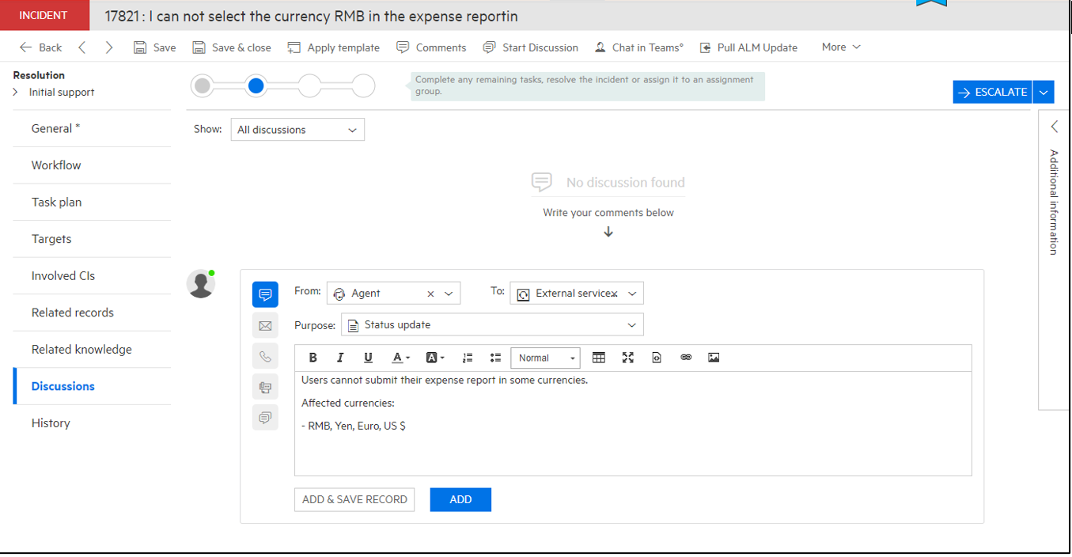Open the All discussions filter dropdown
1072x557 pixels.
pos(297,129)
